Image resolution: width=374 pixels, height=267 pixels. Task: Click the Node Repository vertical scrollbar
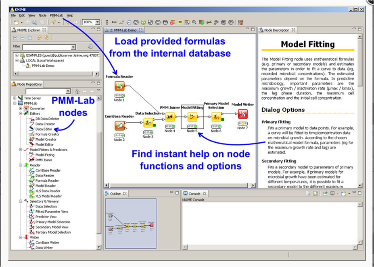tap(99, 173)
